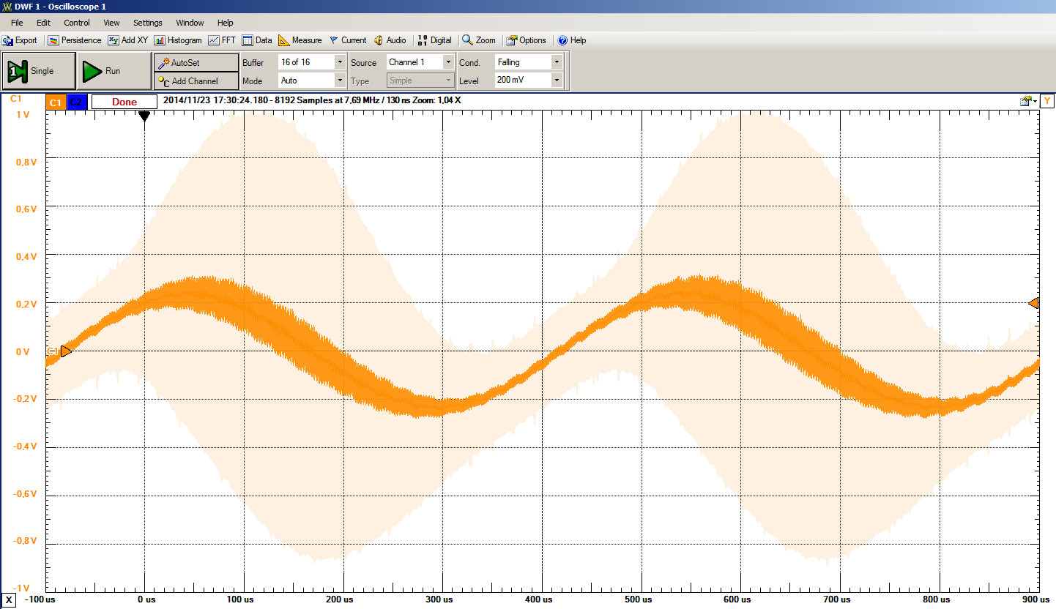Toggle the blue C2 channel button

pos(77,102)
